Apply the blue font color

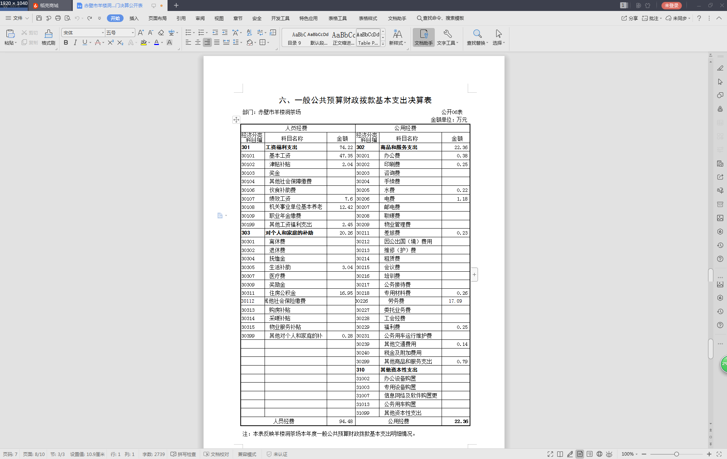[x=157, y=43]
